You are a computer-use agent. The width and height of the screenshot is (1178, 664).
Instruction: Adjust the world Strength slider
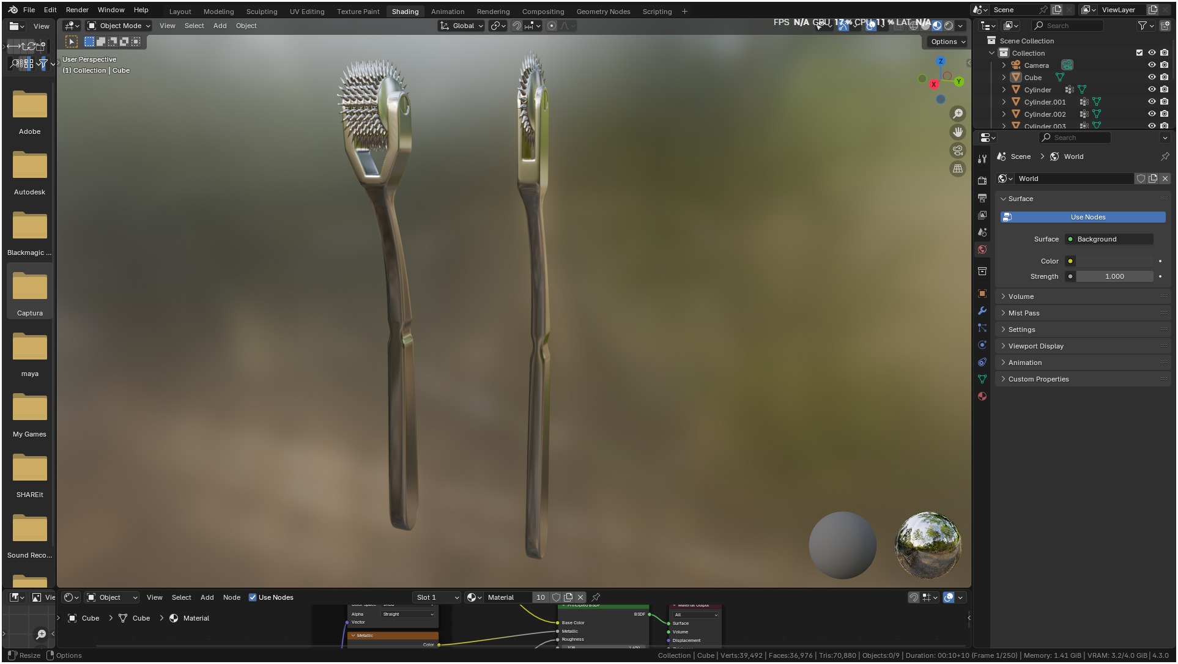click(x=1114, y=276)
